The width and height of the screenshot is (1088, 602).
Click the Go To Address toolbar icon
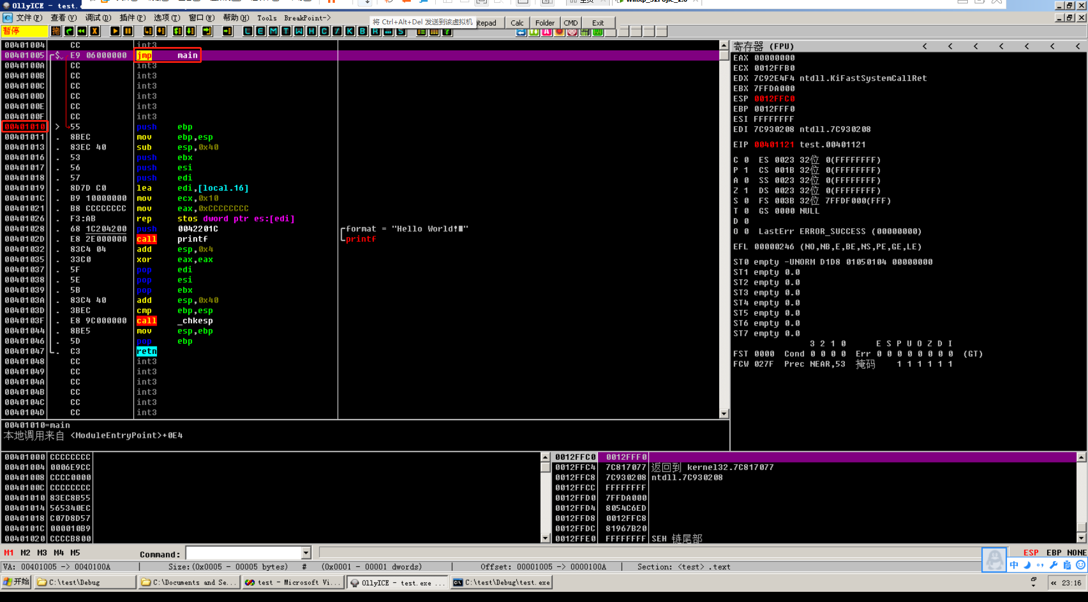(227, 31)
